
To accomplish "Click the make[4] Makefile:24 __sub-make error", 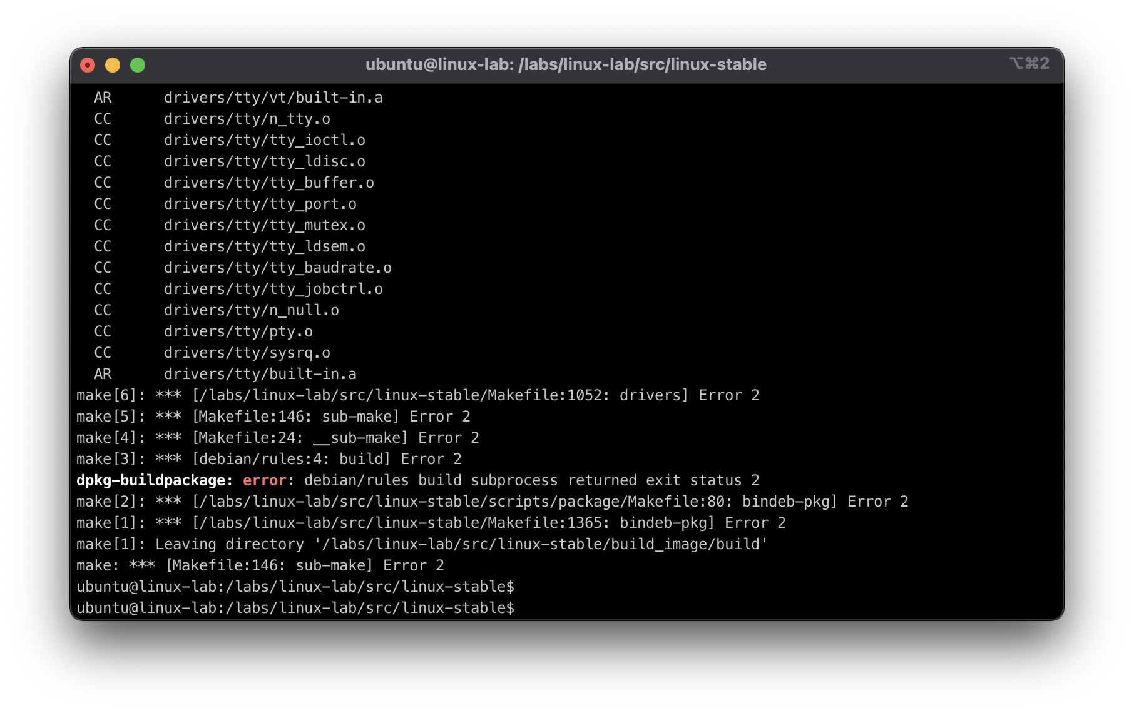I will coord(277,438).
